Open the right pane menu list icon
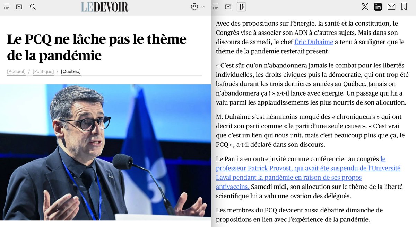The width and height of the screenshot is (416, 227). coord(215,7)
